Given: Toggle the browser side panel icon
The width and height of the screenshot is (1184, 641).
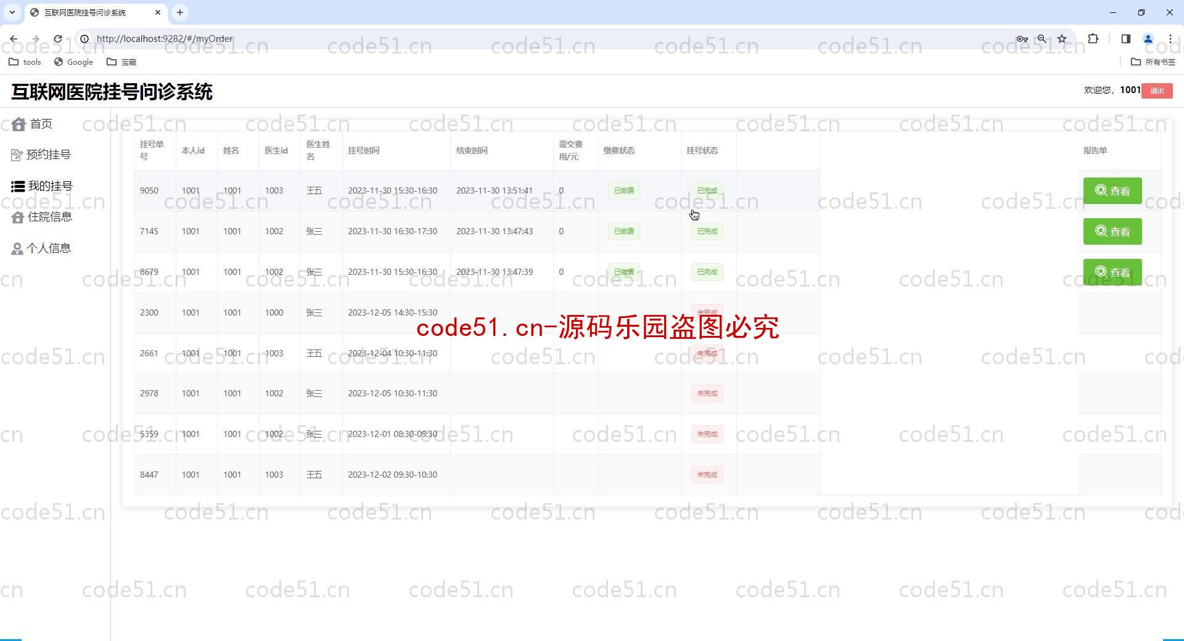Looking at the screenshot, I should [1125, 39].
